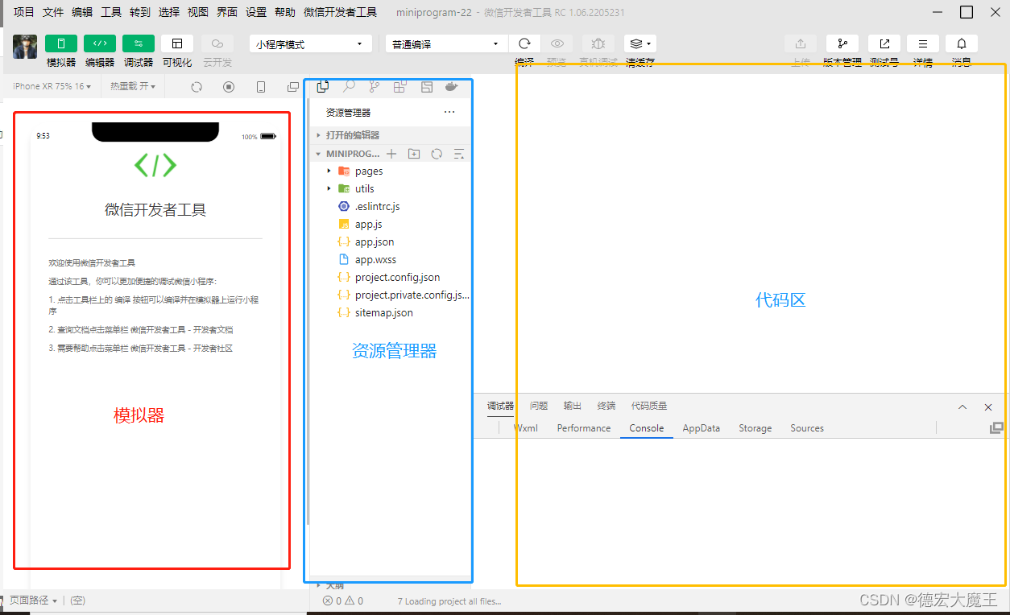Viewport: 1010px width, 615px height.
Task: Switch to the 输出 tab
Action: [x=573, y=406]
